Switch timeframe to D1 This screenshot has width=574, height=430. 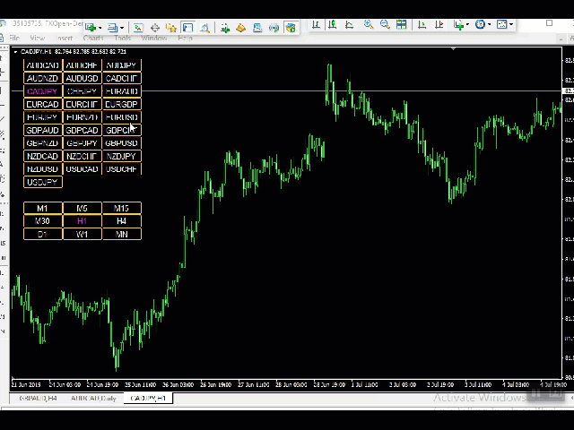pos(43,234)
